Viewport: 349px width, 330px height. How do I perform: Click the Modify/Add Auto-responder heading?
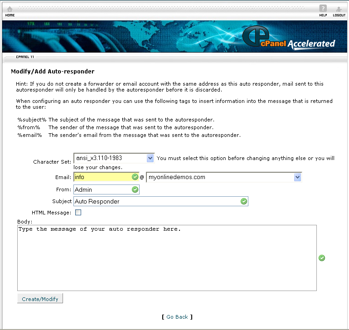53,72
